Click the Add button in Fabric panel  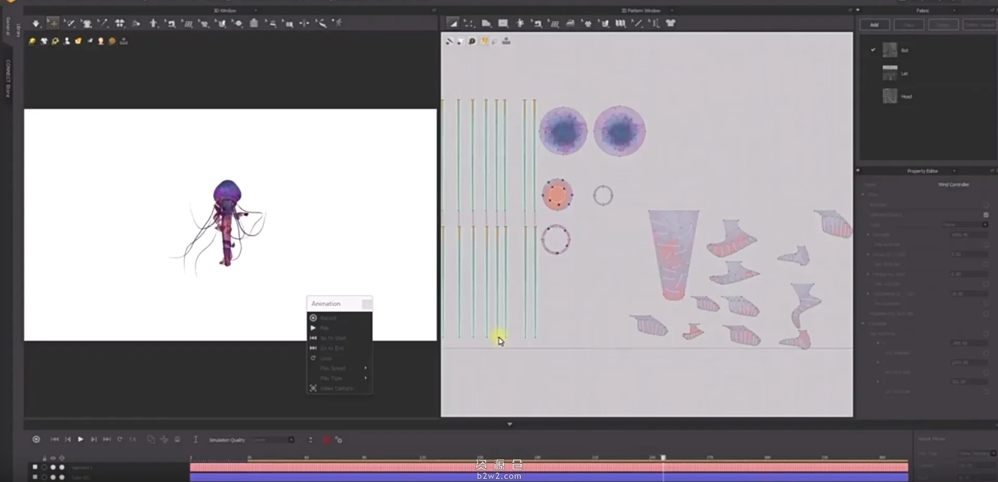point(874,25)
